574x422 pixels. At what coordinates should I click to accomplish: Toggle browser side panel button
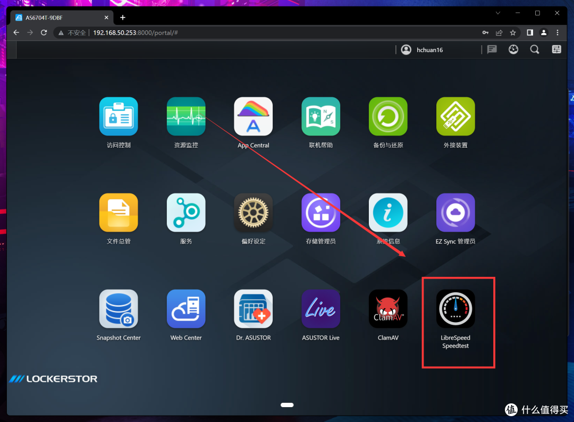[x=530, y=32]
